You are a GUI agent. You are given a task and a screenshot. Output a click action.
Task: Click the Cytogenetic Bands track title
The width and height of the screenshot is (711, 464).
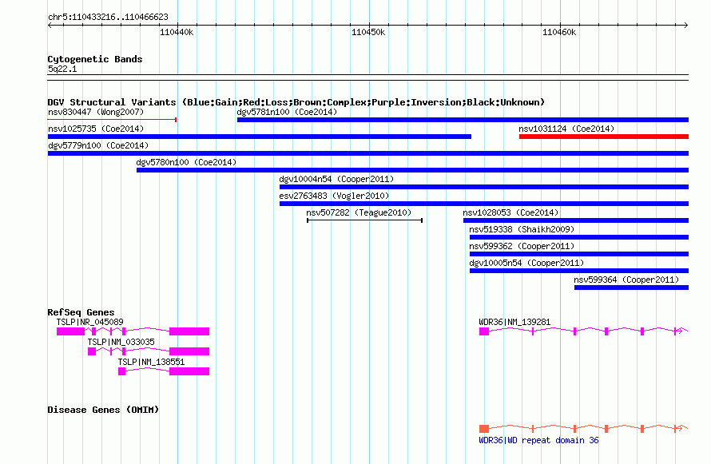pos(95,59)
